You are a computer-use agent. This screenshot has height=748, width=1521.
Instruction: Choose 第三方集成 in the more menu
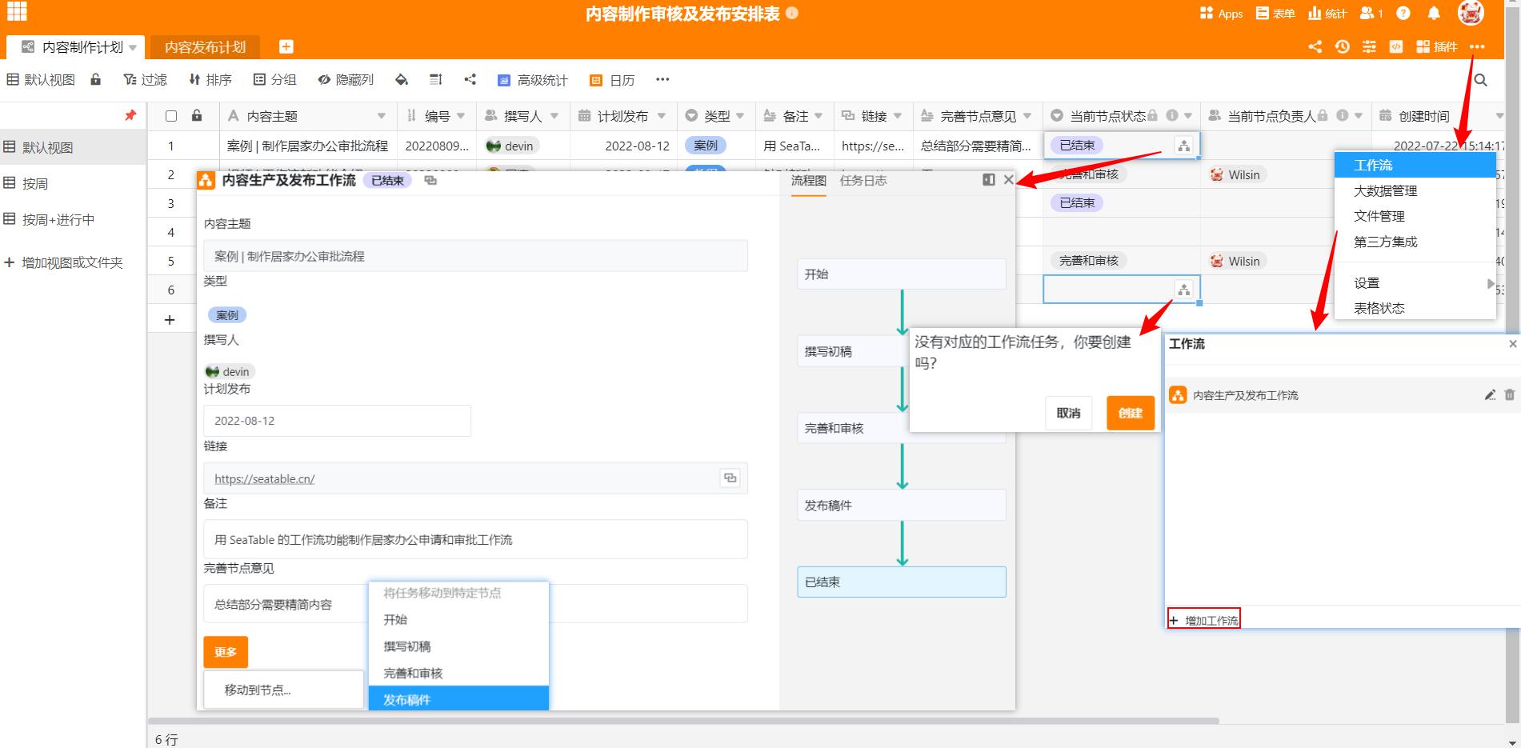1415,242
